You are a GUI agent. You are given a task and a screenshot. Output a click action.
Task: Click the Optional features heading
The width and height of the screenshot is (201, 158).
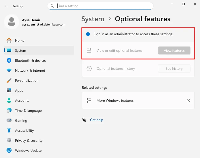pyautogui.click(x=143, y=19)
